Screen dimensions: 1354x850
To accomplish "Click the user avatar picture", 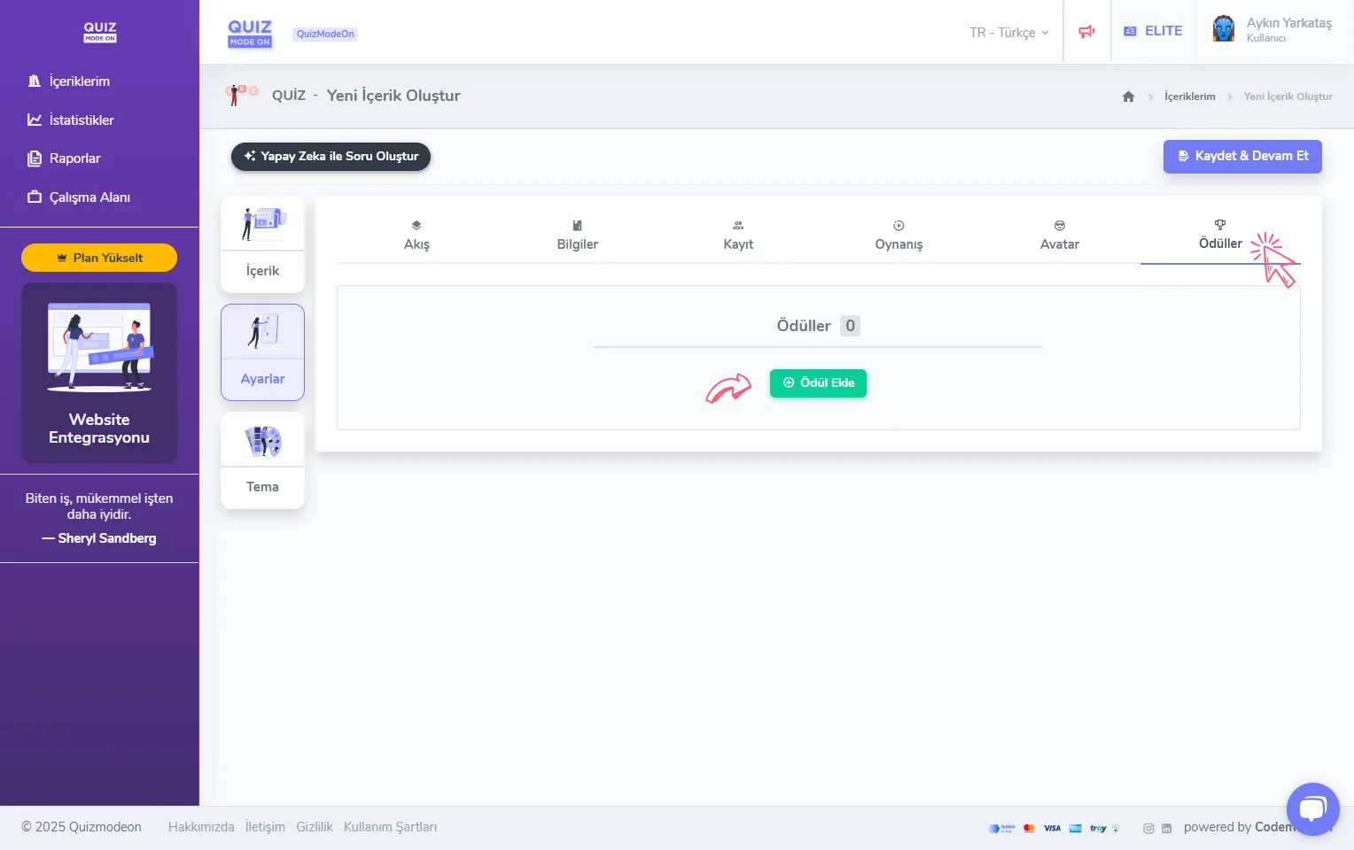I will click(1224, 30).
